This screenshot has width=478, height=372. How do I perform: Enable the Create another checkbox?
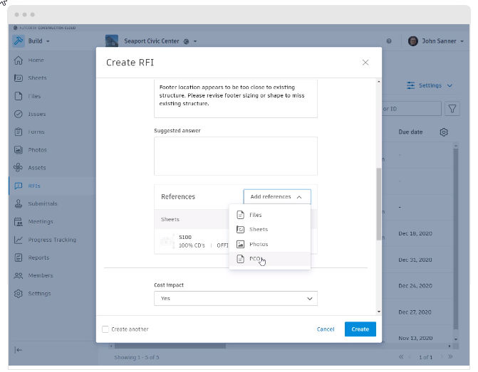[106, 329]
